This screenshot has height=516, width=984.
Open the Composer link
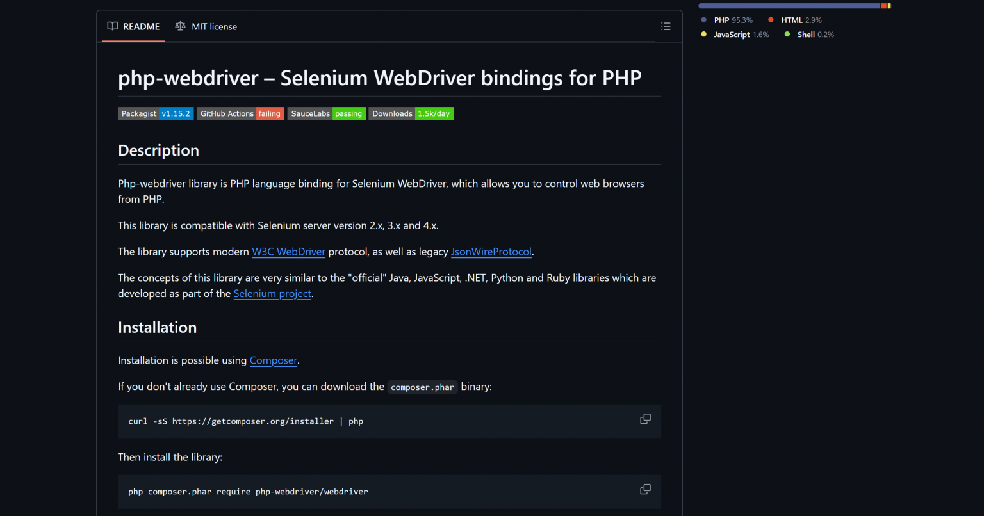click(x=274, y=360)
